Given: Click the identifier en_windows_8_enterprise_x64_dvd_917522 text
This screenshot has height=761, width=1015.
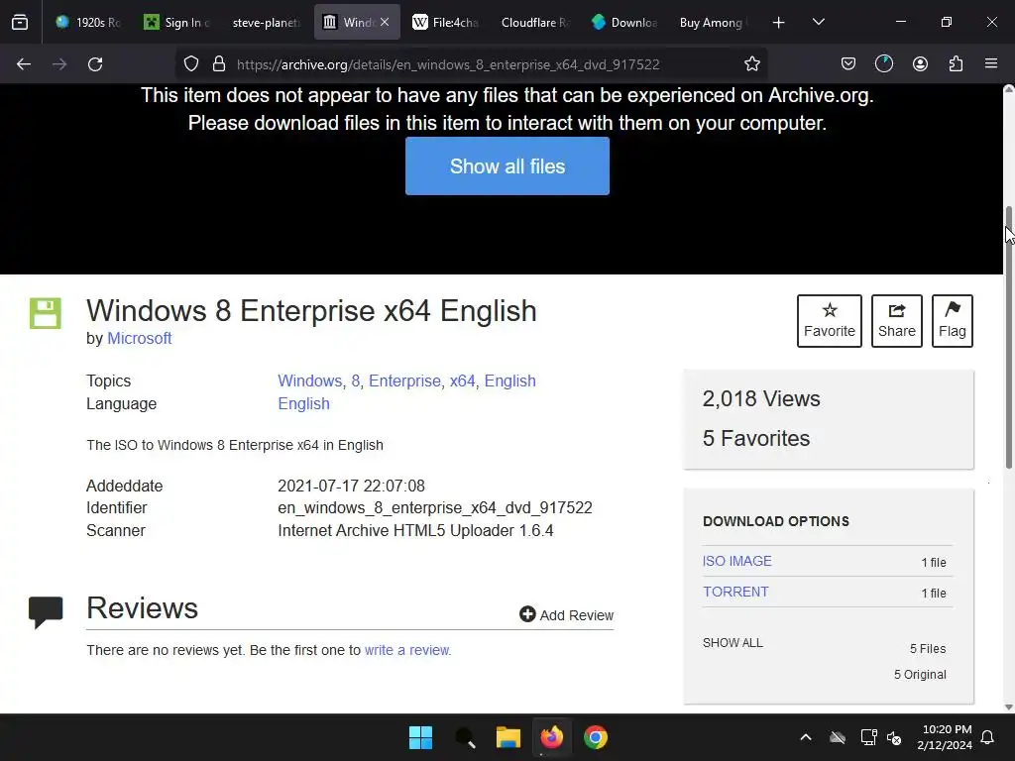Looking at the screenshot, I should pos(435,508).
